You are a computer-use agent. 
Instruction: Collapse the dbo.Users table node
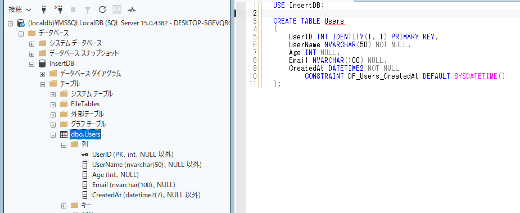click(x=53, y=135)
